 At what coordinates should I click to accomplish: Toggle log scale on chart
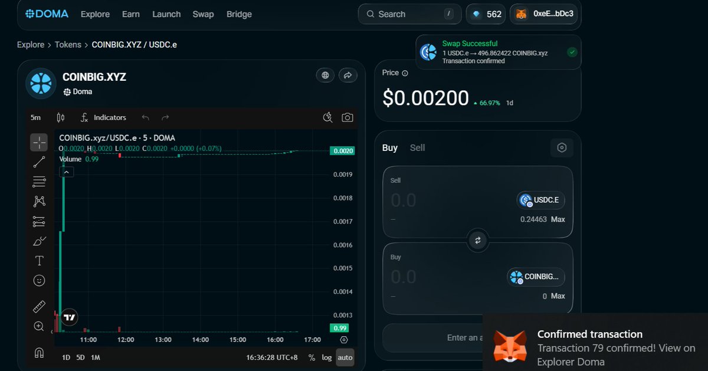[x=327, y=357]
